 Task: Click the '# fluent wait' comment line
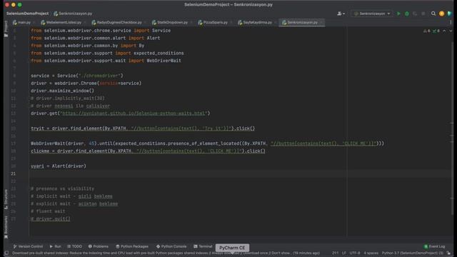(x=48, y=211)
